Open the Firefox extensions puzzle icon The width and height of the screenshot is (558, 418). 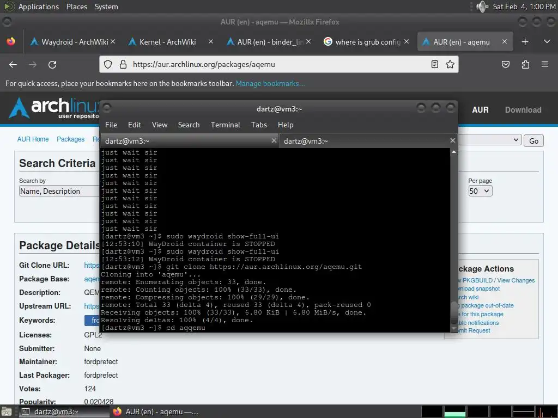pyautogui.click(x=525, y=64)
